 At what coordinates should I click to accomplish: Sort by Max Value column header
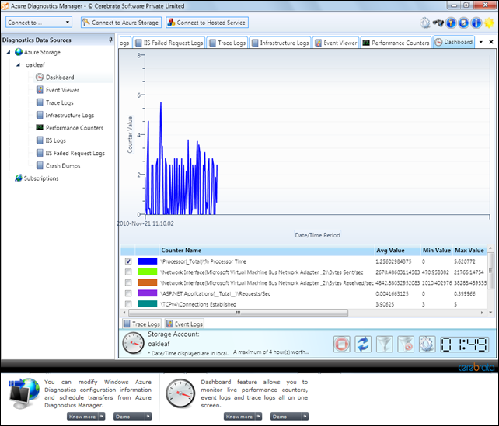coord(469,251)
